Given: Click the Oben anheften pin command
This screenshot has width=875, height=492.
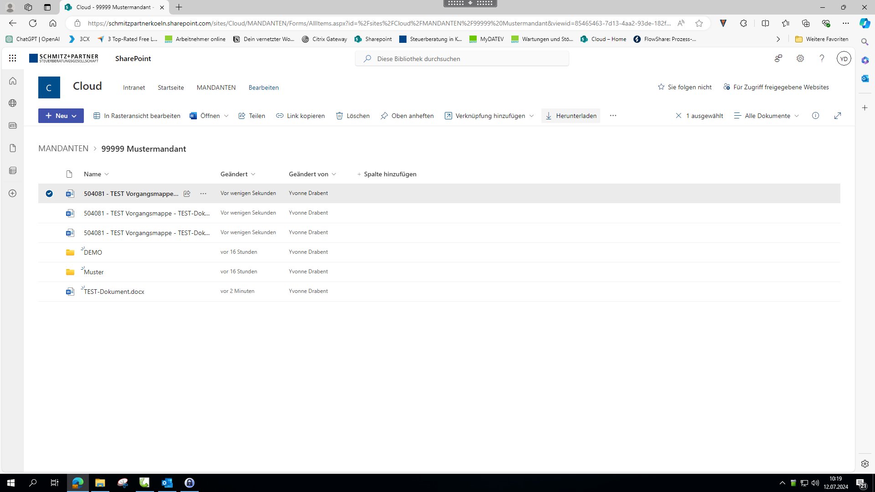Looking at the screenshot, I should click(407, 116).
